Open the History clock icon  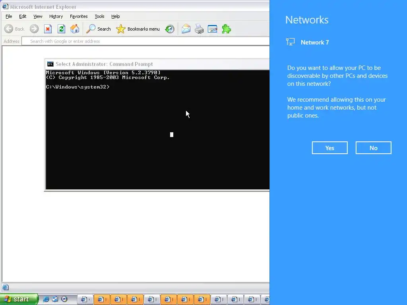170,29
